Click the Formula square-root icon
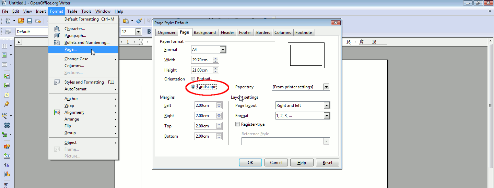This screenshot has width=494, height=188. click(x=7, y=165)
